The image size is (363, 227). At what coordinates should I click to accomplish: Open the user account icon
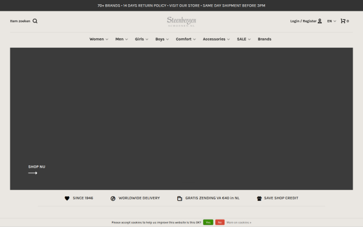click(x=319, y=21)
